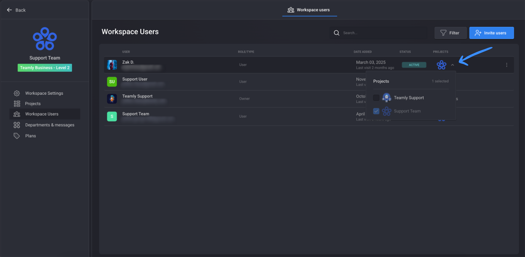Image resolution: width=525 pixels, height=257 pixels.
Task: Click the green SU avatar
Action: 112,82
